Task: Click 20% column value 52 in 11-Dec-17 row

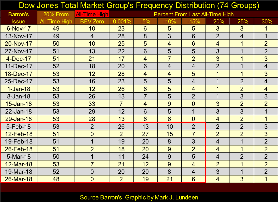Action: 56,66
